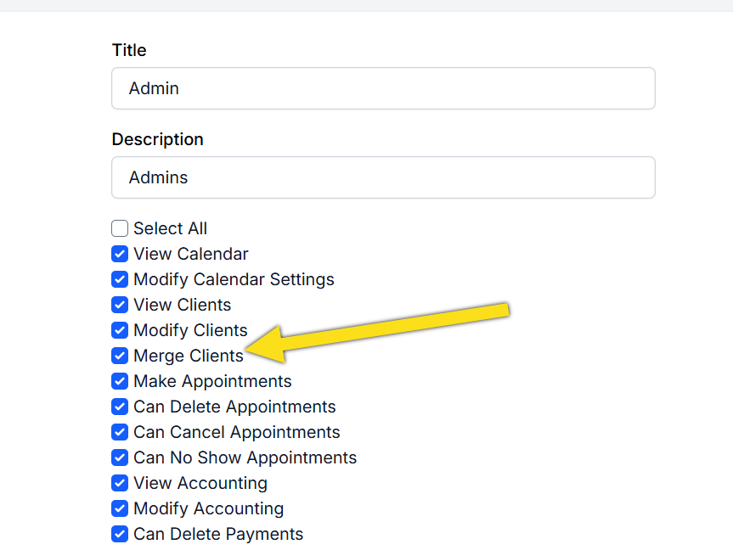Image resolution: width=733 pixels, height=550 pixels.
Task: Uncheck the Modify Accounting checkbox
Action: pos(120,508)
